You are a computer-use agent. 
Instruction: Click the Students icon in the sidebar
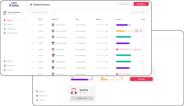pyautogui.click(x=5, y=20)
